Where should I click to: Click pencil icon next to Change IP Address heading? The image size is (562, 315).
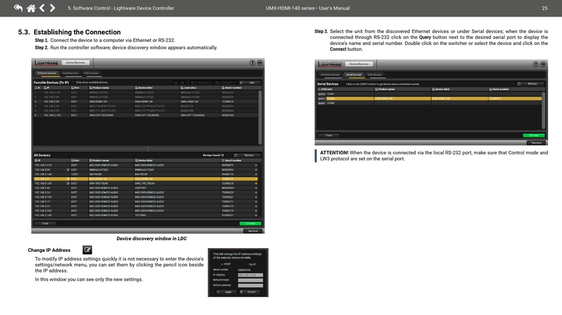coord(87,249)
